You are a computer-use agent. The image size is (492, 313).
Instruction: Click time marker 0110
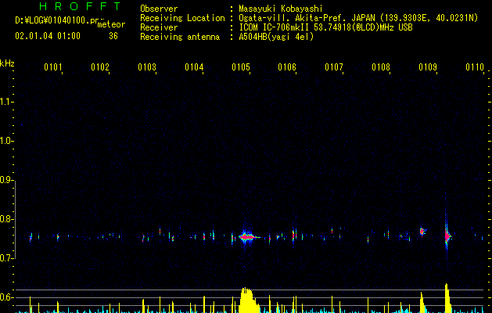(475, 67)
